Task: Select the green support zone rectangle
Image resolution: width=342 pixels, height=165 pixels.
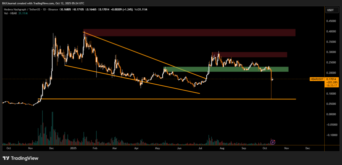Action: (225, 69)
